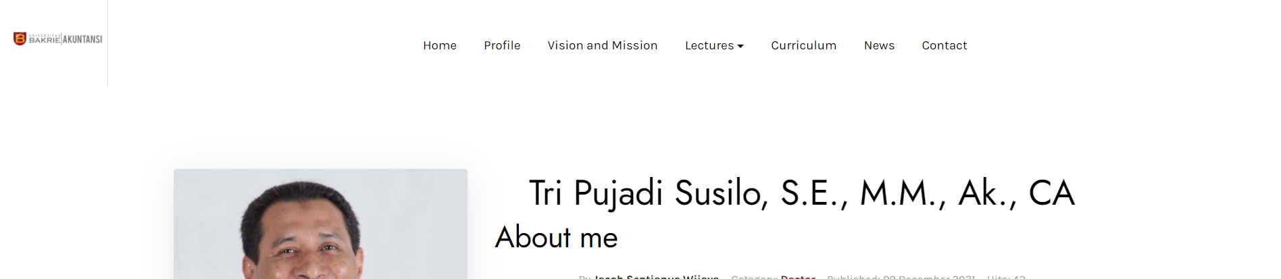Click the Tri Pujadi Susilo name heading
The image size is (1281, 279).
[801, 193]
